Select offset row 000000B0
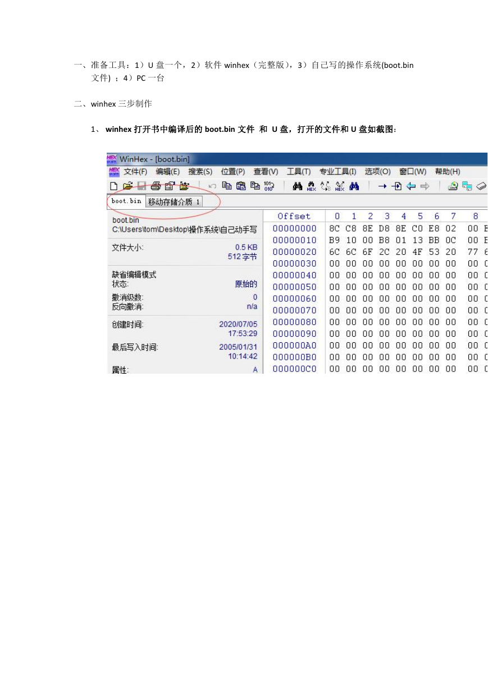 point(294,357)
